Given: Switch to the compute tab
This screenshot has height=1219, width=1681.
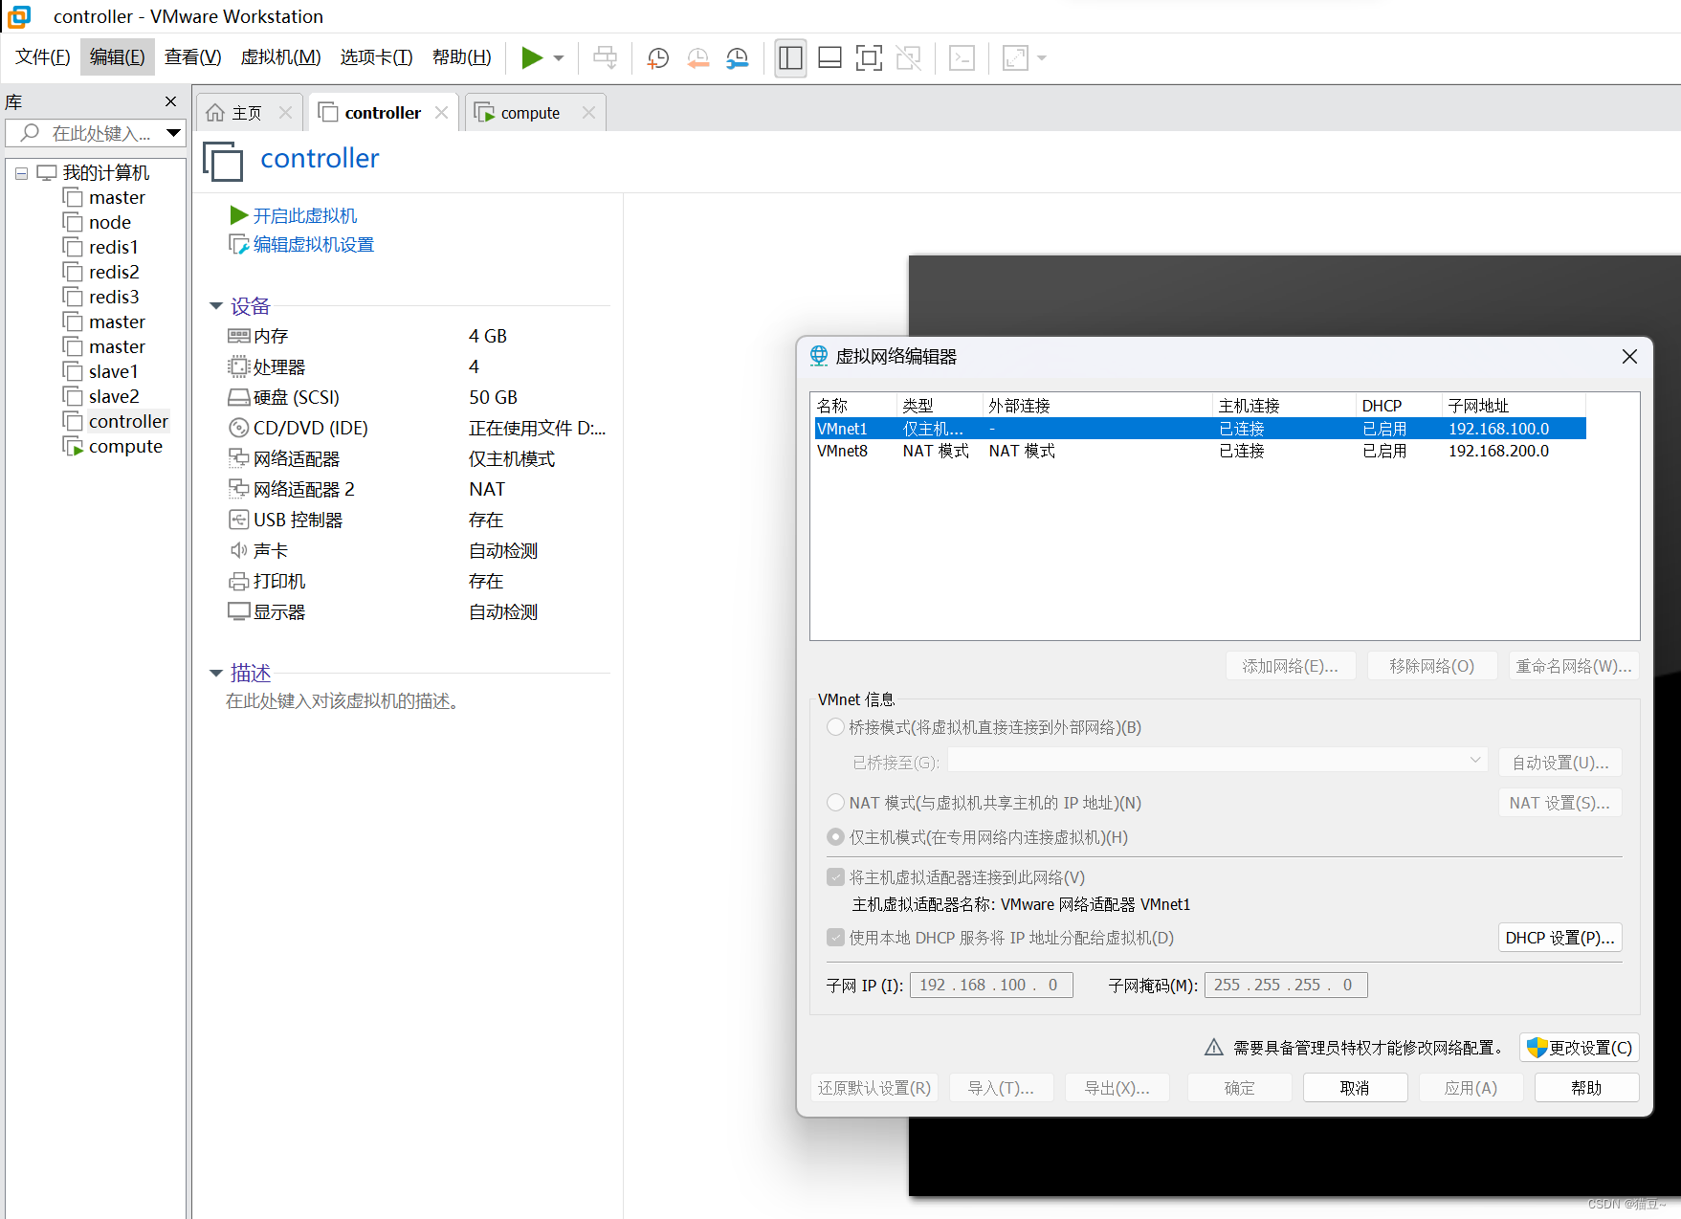Looking at the screenshot, I should click(x=529, y=112).
